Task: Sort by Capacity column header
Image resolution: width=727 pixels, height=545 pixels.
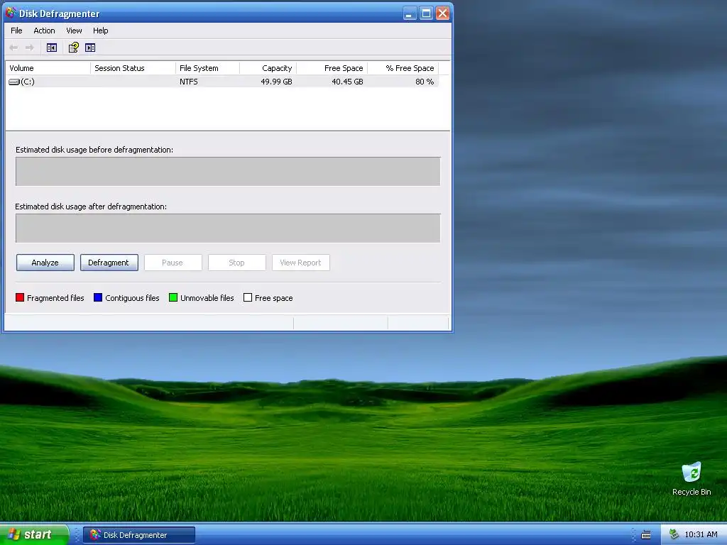Action: coord(268,68)
